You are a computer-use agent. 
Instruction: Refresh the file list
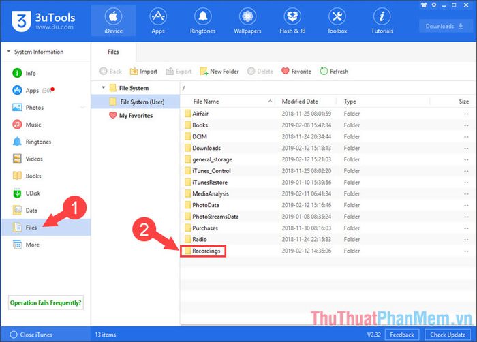pyautogui.click(x=334, y=72)
